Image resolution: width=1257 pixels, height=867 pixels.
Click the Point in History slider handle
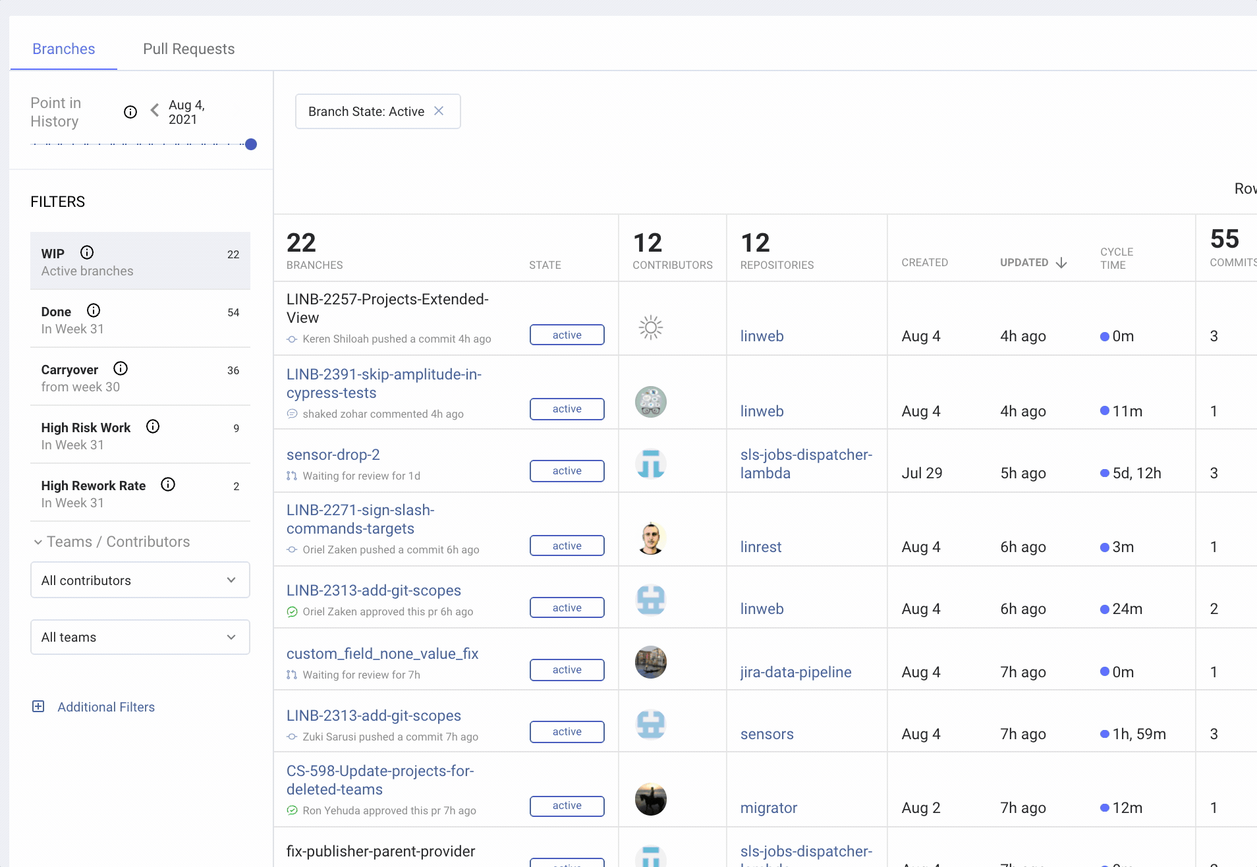tap(250, 144)
